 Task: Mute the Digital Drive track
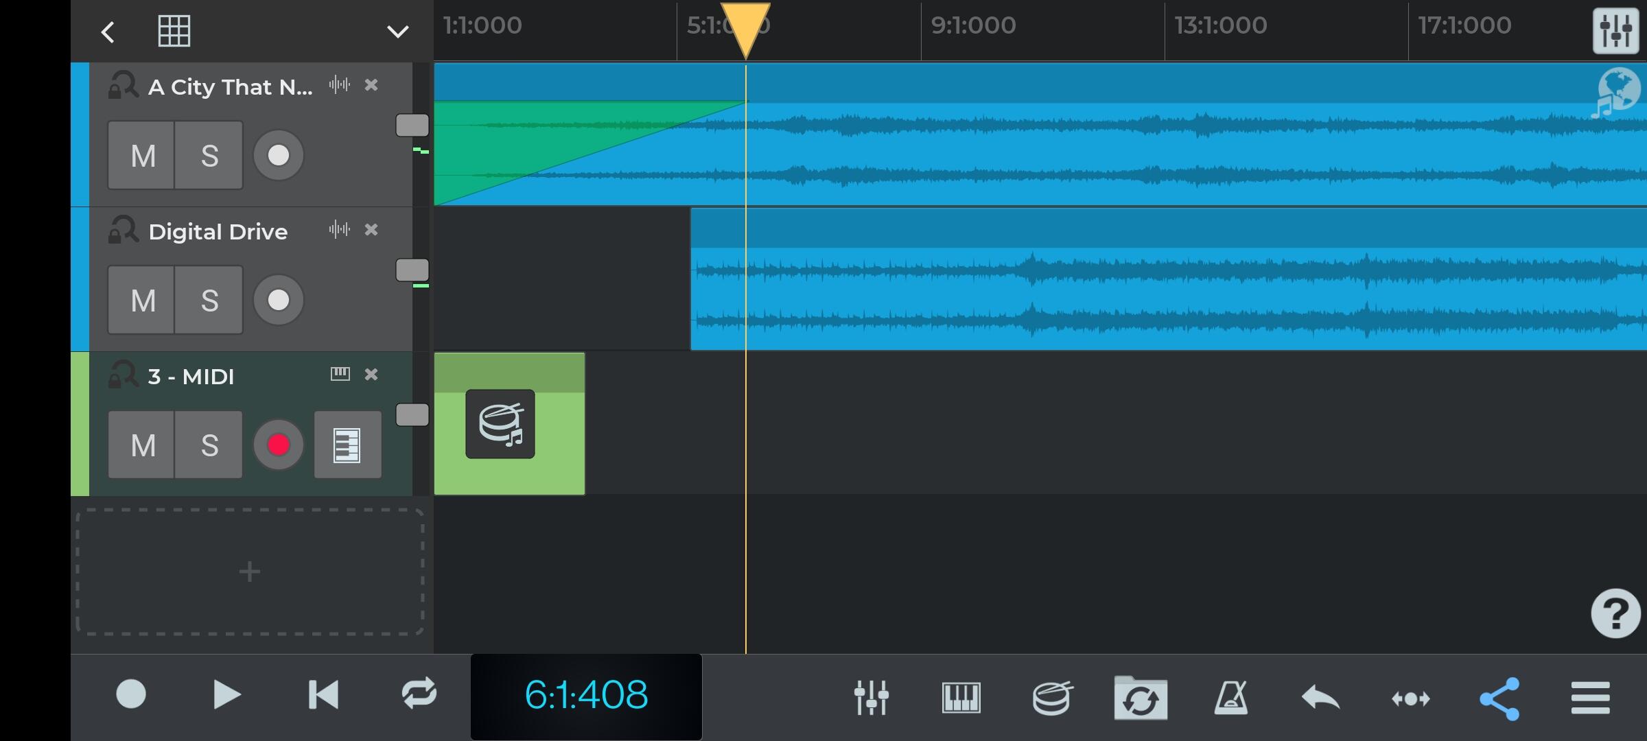(142, 300)
